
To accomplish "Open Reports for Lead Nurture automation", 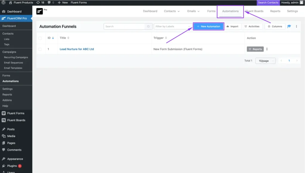I will click(x=255, y=49).
